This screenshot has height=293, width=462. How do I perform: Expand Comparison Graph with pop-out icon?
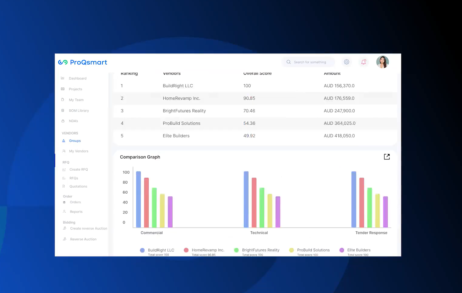387,157
